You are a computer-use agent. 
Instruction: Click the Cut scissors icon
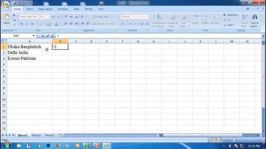tap(14, 15)
